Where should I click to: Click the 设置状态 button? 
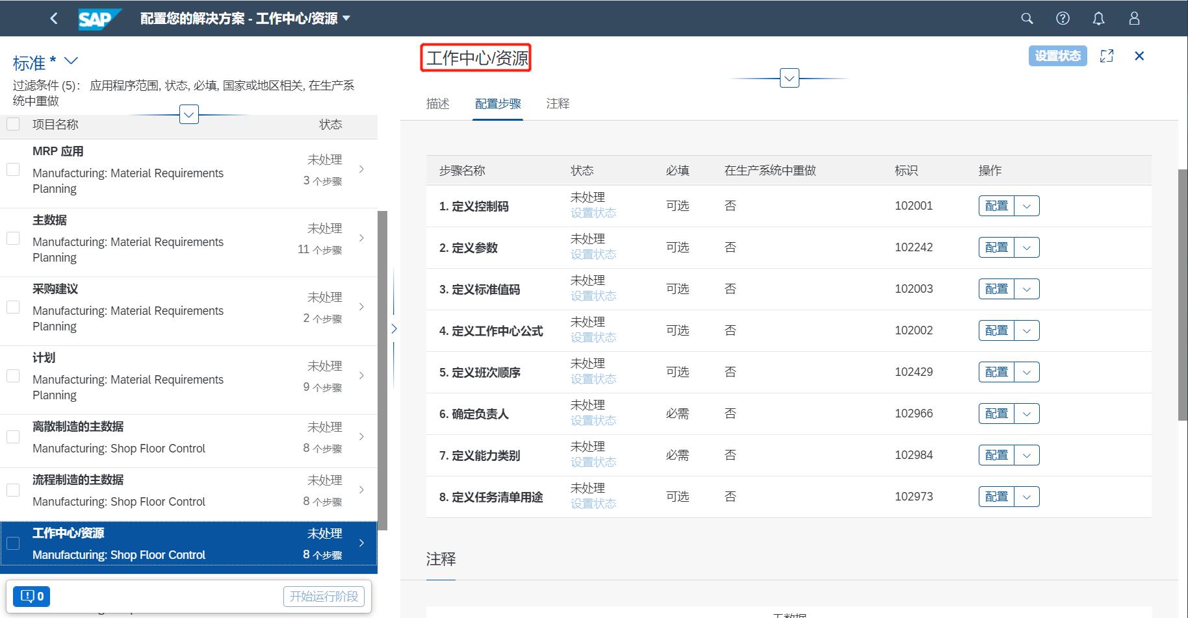click(1057, 56)
